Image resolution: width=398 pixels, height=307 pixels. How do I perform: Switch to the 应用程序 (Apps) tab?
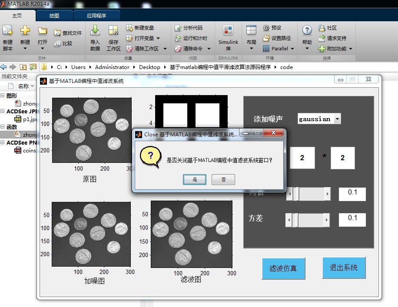tap(96, 16)
